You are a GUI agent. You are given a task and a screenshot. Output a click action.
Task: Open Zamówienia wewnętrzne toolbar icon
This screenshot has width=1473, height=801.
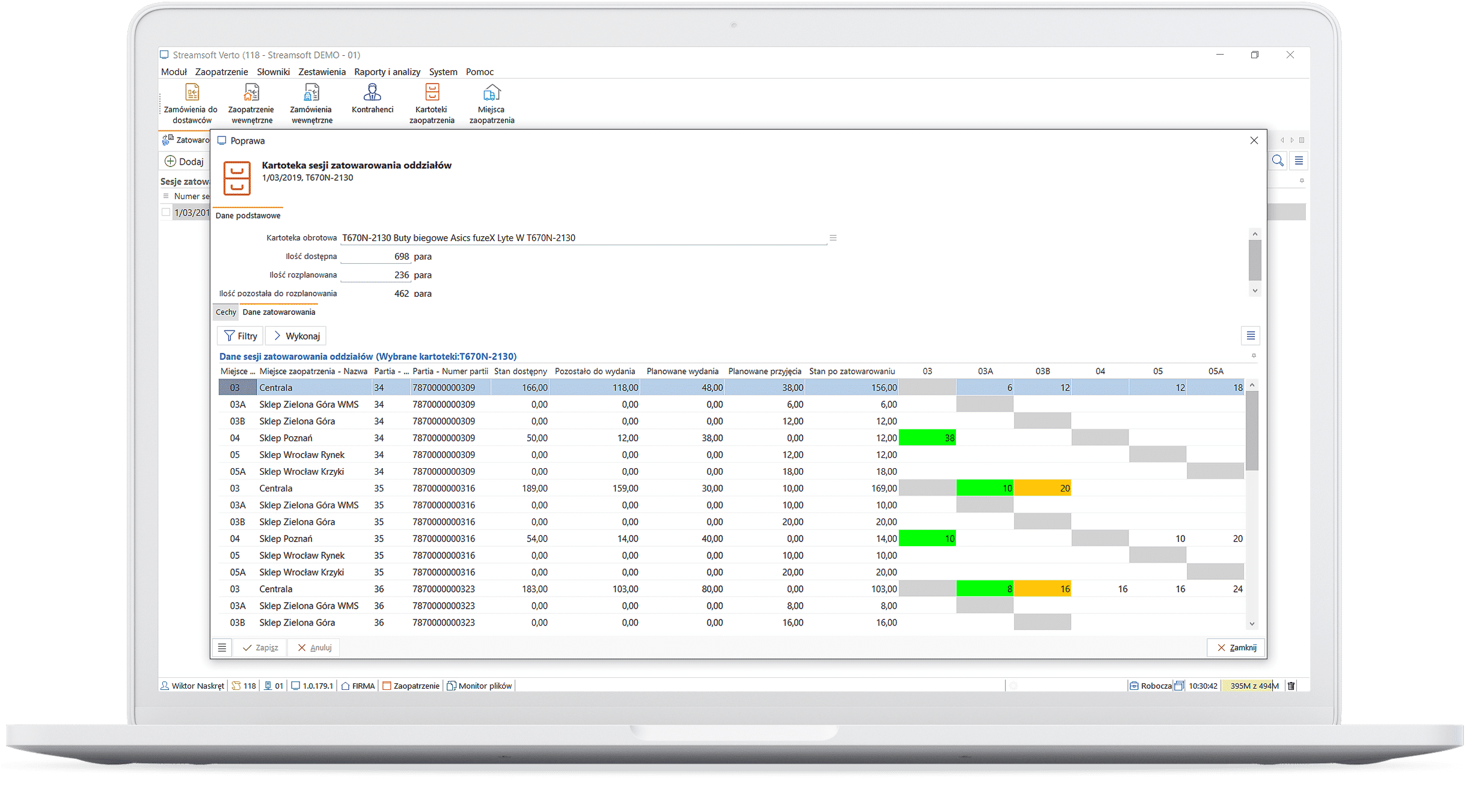pos(311,104)
